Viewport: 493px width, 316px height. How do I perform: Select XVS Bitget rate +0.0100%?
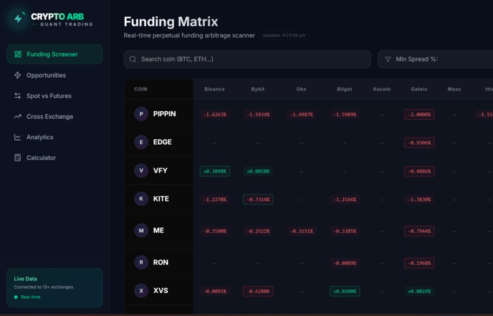pyautogui.click(x=345, y=291)
